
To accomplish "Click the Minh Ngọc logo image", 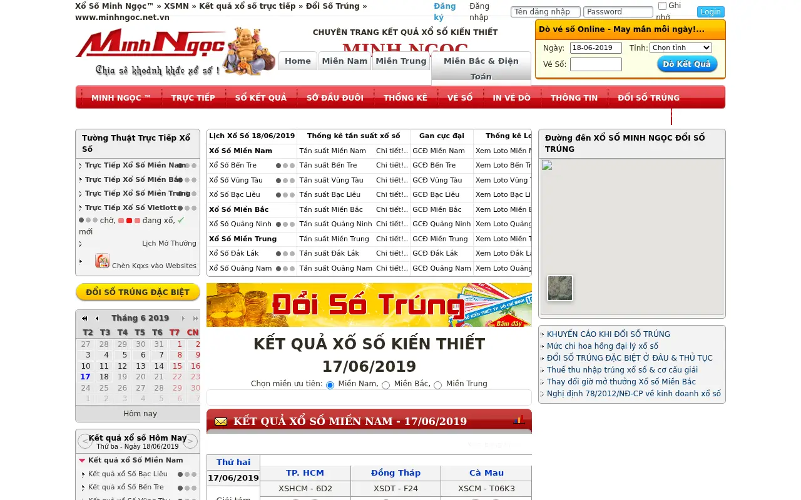I will pyautogui.click(x=175, y=52).
